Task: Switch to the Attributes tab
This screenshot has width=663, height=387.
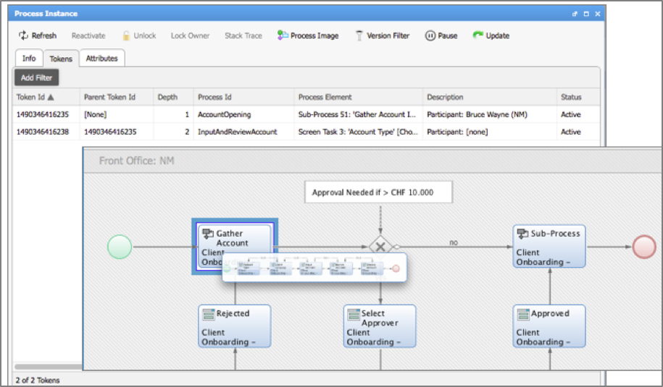Action: pos(101,59)
